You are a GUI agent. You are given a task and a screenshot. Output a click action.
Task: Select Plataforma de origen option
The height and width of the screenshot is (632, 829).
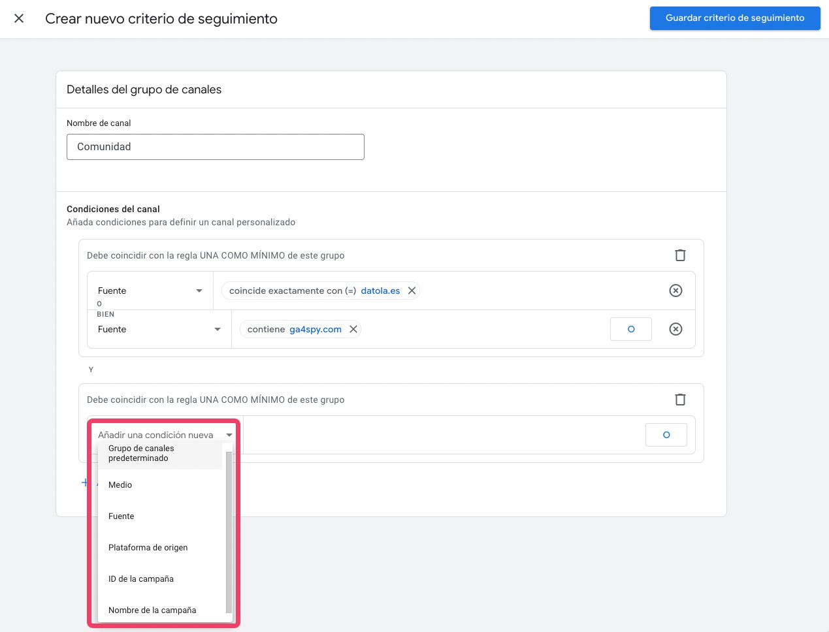(x=160, y=547)
